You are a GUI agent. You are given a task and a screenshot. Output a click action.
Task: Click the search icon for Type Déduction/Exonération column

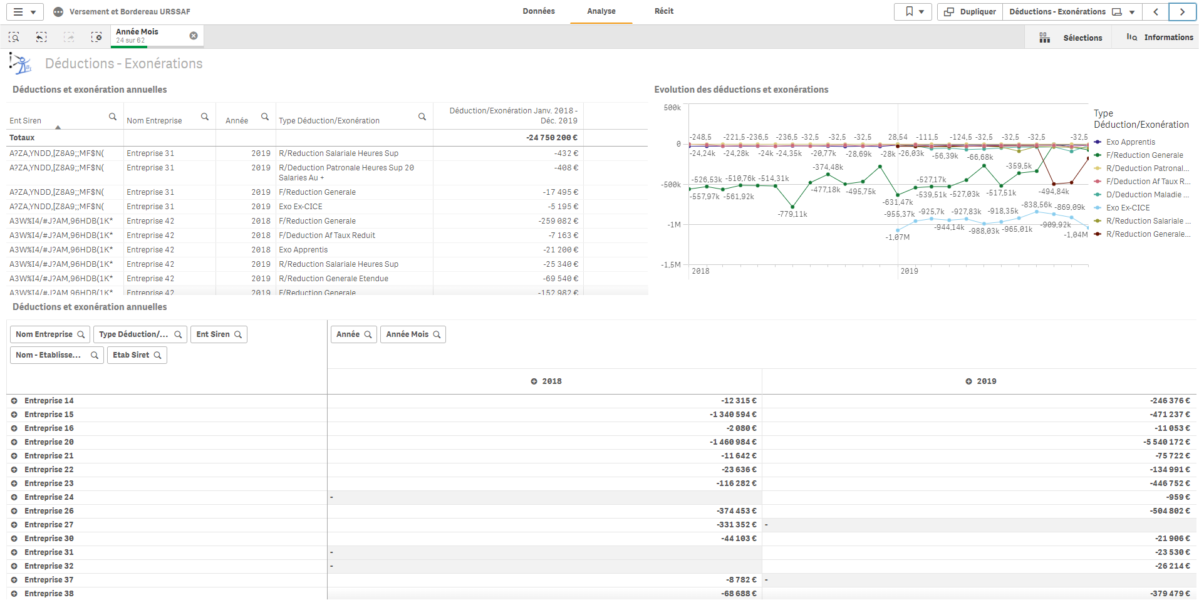(x=422, y=116)
